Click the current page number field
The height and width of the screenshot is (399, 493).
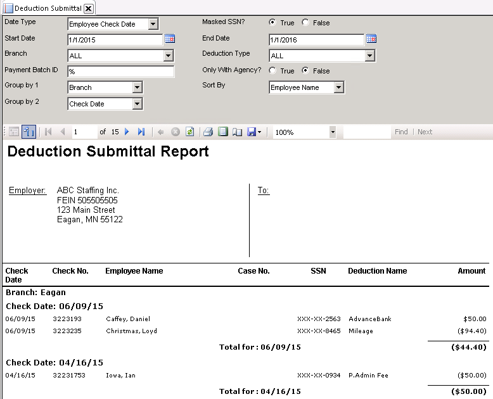click(x=84, y=132)
